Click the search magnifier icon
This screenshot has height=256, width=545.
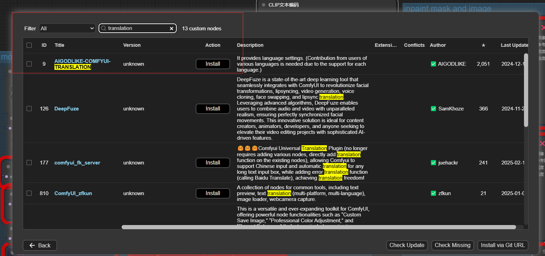(103, 28)
